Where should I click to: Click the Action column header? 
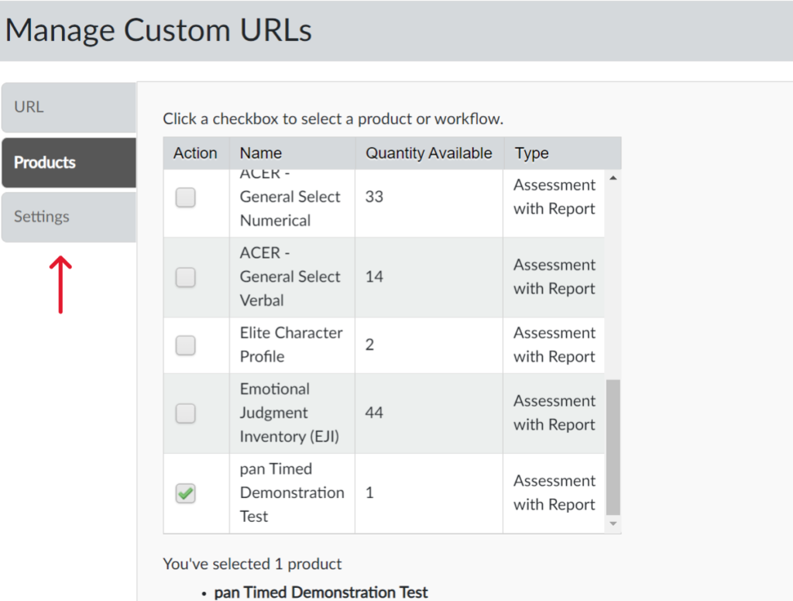pyautogui.click(x=195, y=153)
